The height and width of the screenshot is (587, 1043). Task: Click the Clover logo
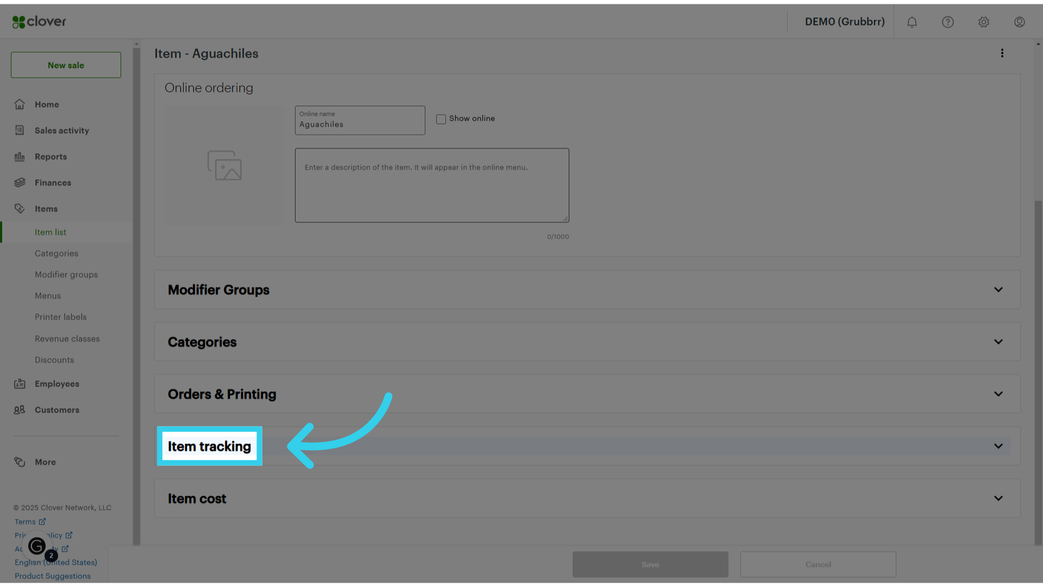click(x=39, y=22)
